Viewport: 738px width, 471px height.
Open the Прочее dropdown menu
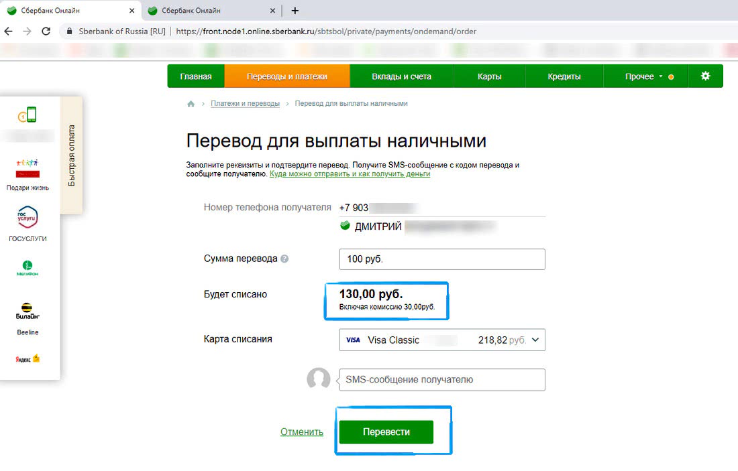(x=643, y=76)
